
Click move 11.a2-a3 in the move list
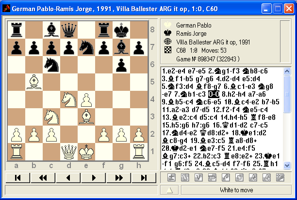[x=176, y=110]
